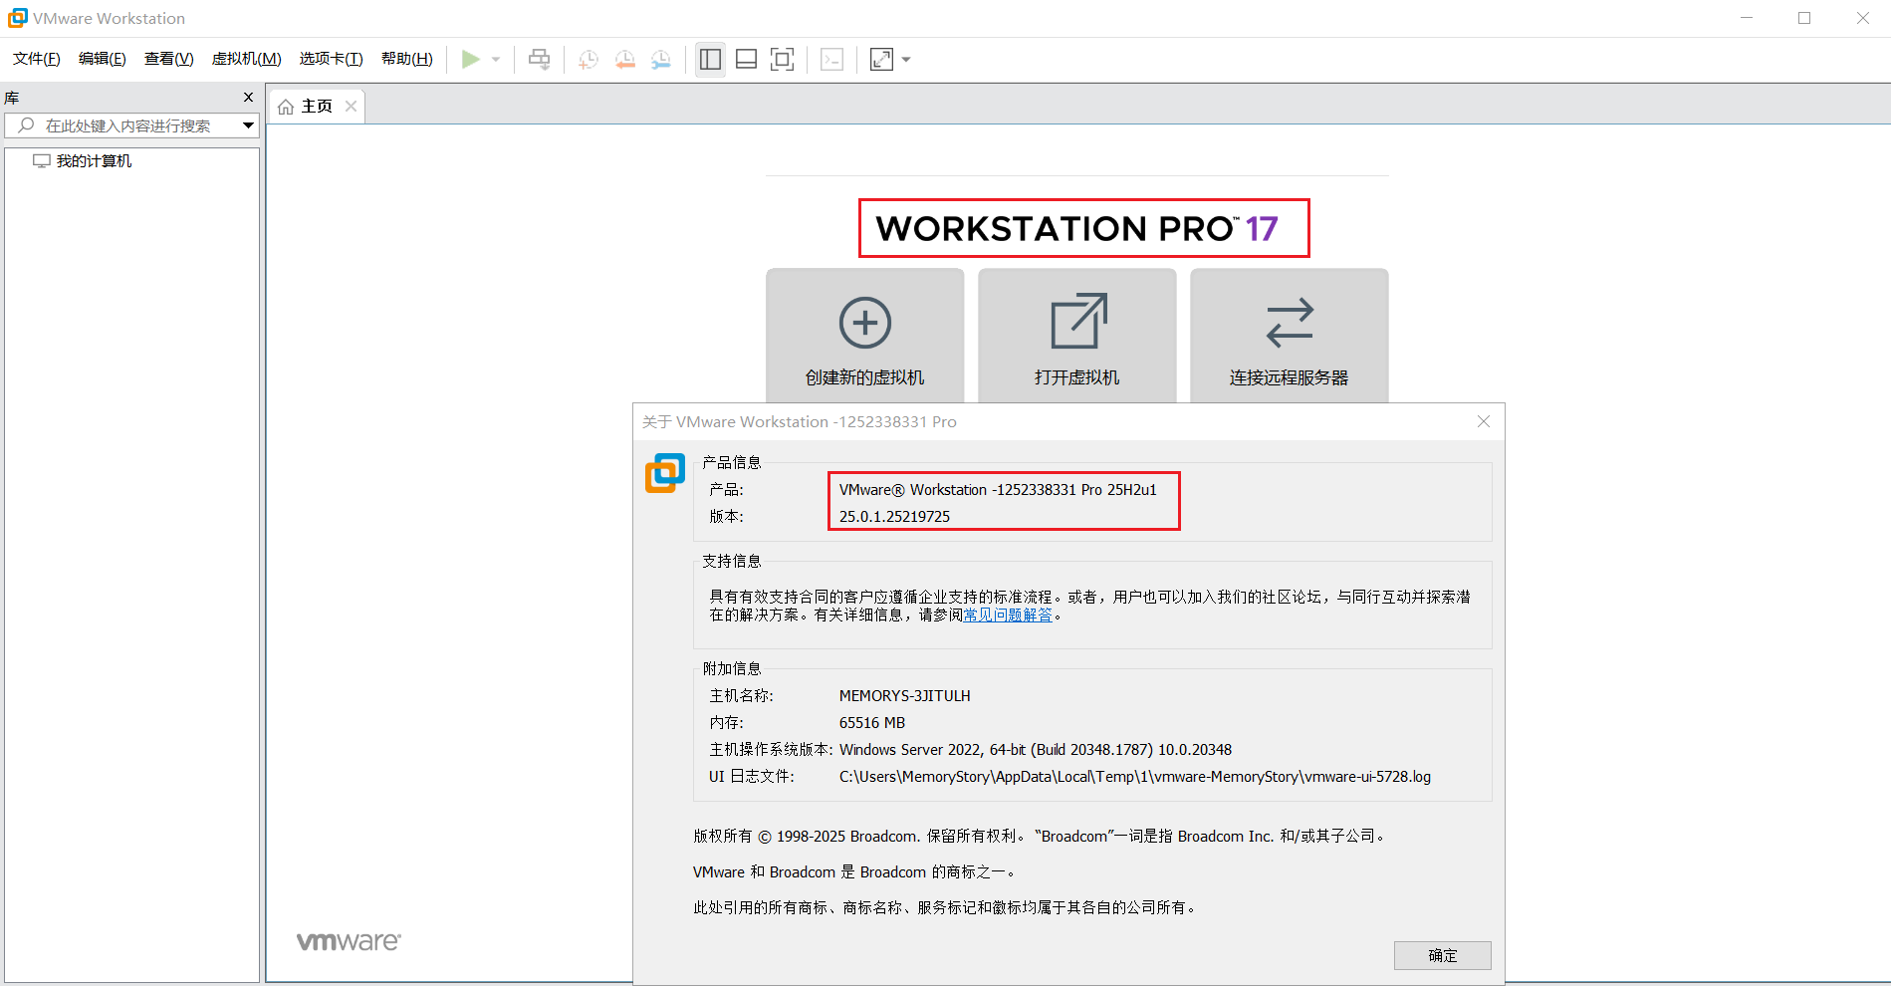The width and height of the screenshot is (1891, 986).
Task: Click the revert to snapshot icon
Action: [625, 60]
